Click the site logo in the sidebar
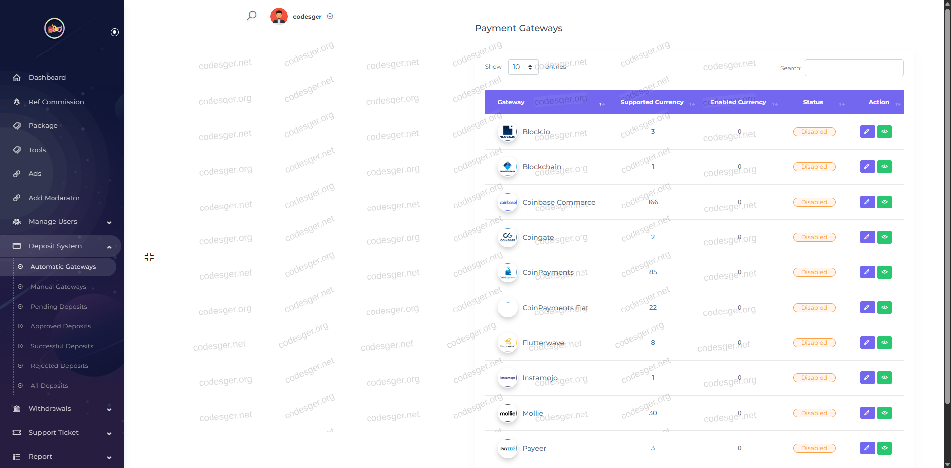The height and width of the screenshot is (468, 951). click(54, 29)
